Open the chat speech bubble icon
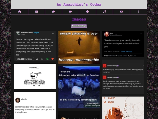158x119 pixels. click(x=54, y=12)
